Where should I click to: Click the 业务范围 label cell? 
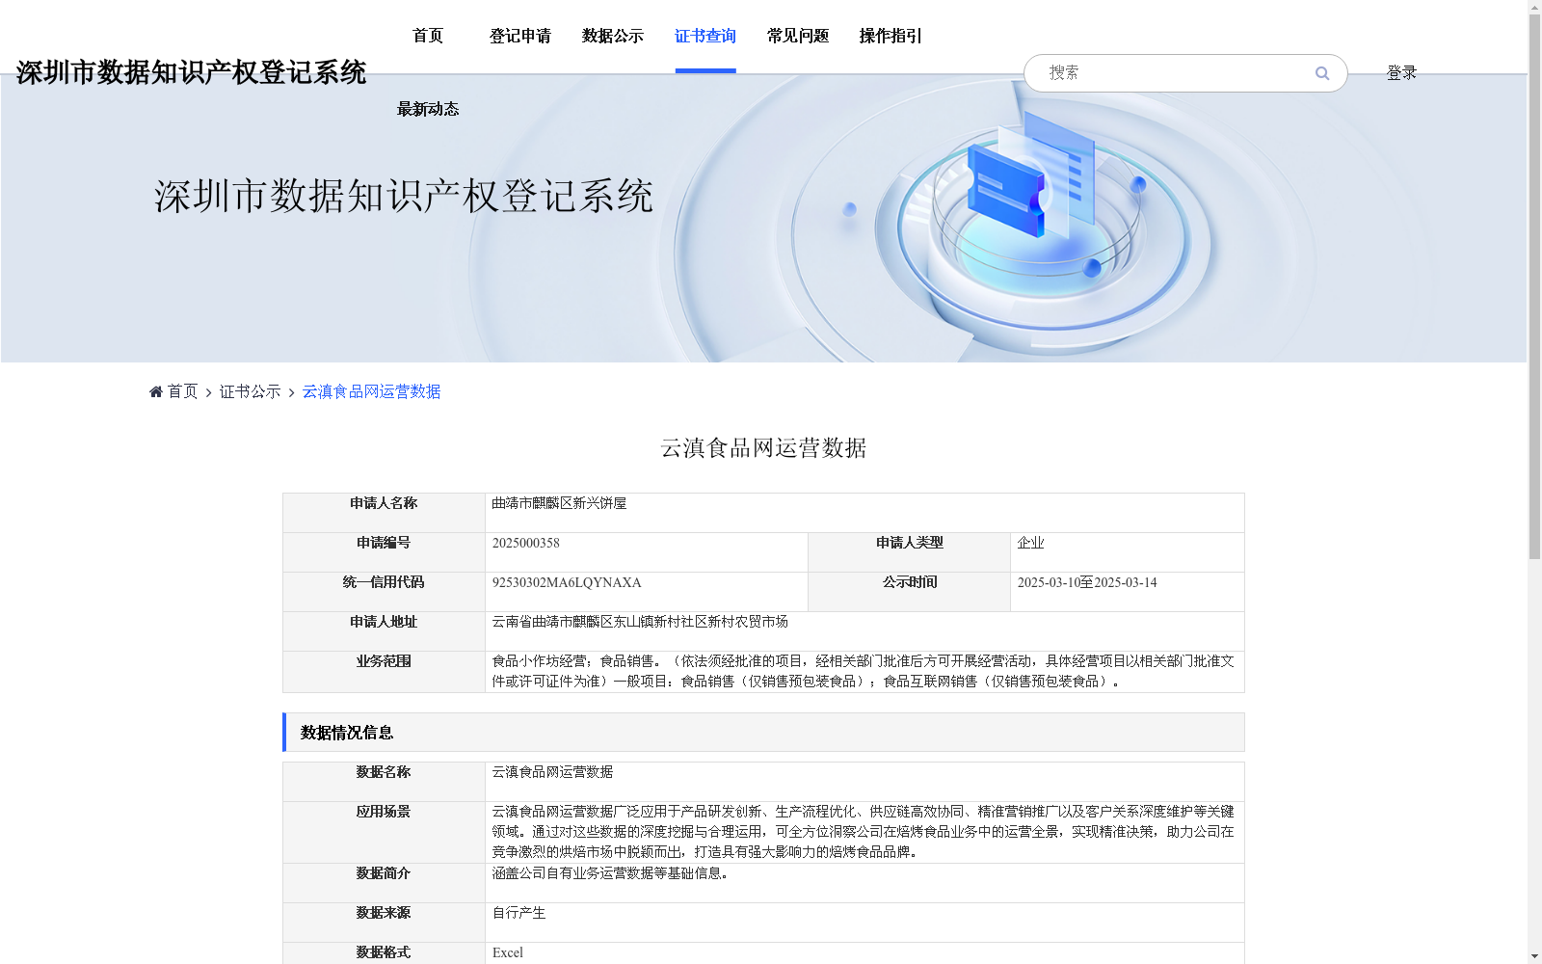coord(384,672)
